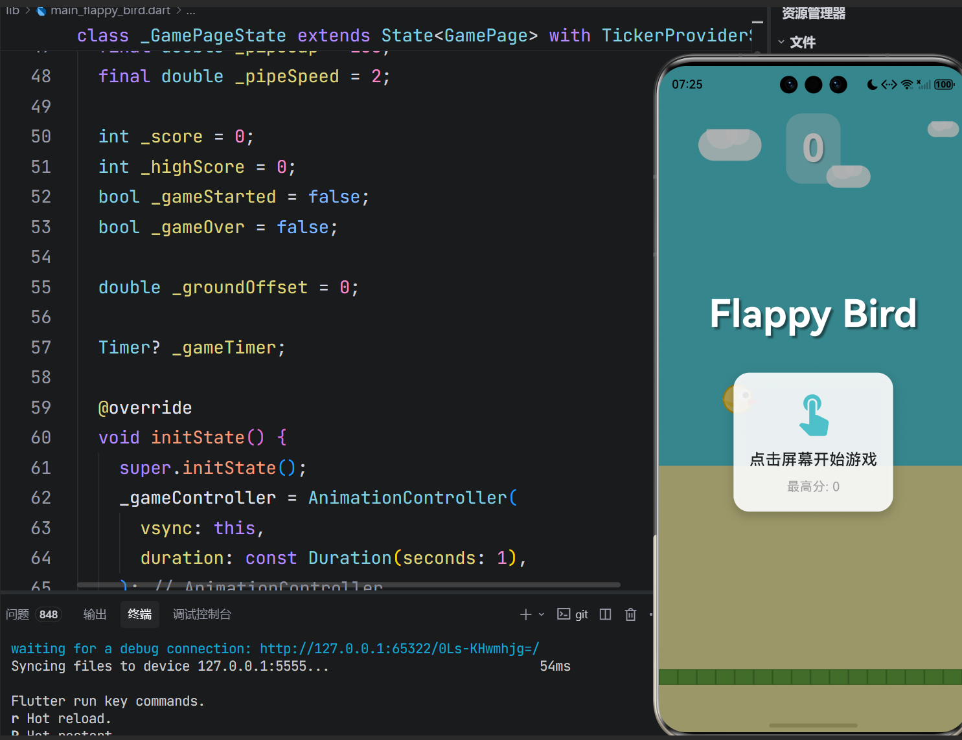This screenshot has height=740, width=962.
Task: Click the super.initState() call
Action: [213, 468]
